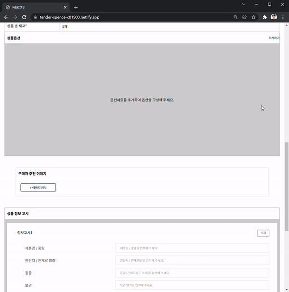Focus the 등급 input field
The width and height of the screenshot is (289, 292).
click(192, 273)
